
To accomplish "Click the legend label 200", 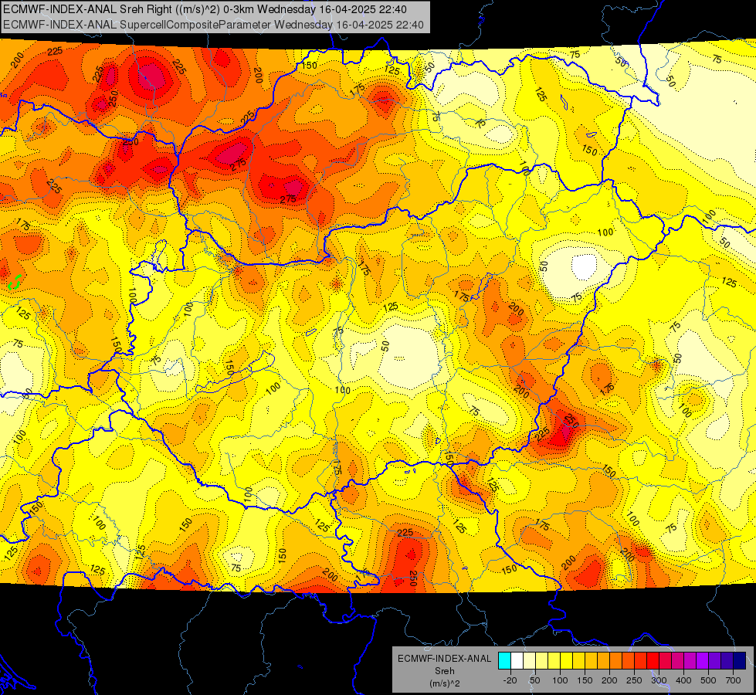I will click(609, 680).
